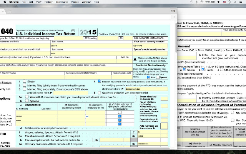Click the Time Machine menu bar icon
The image size is (246, 154).
pos(191,2)
